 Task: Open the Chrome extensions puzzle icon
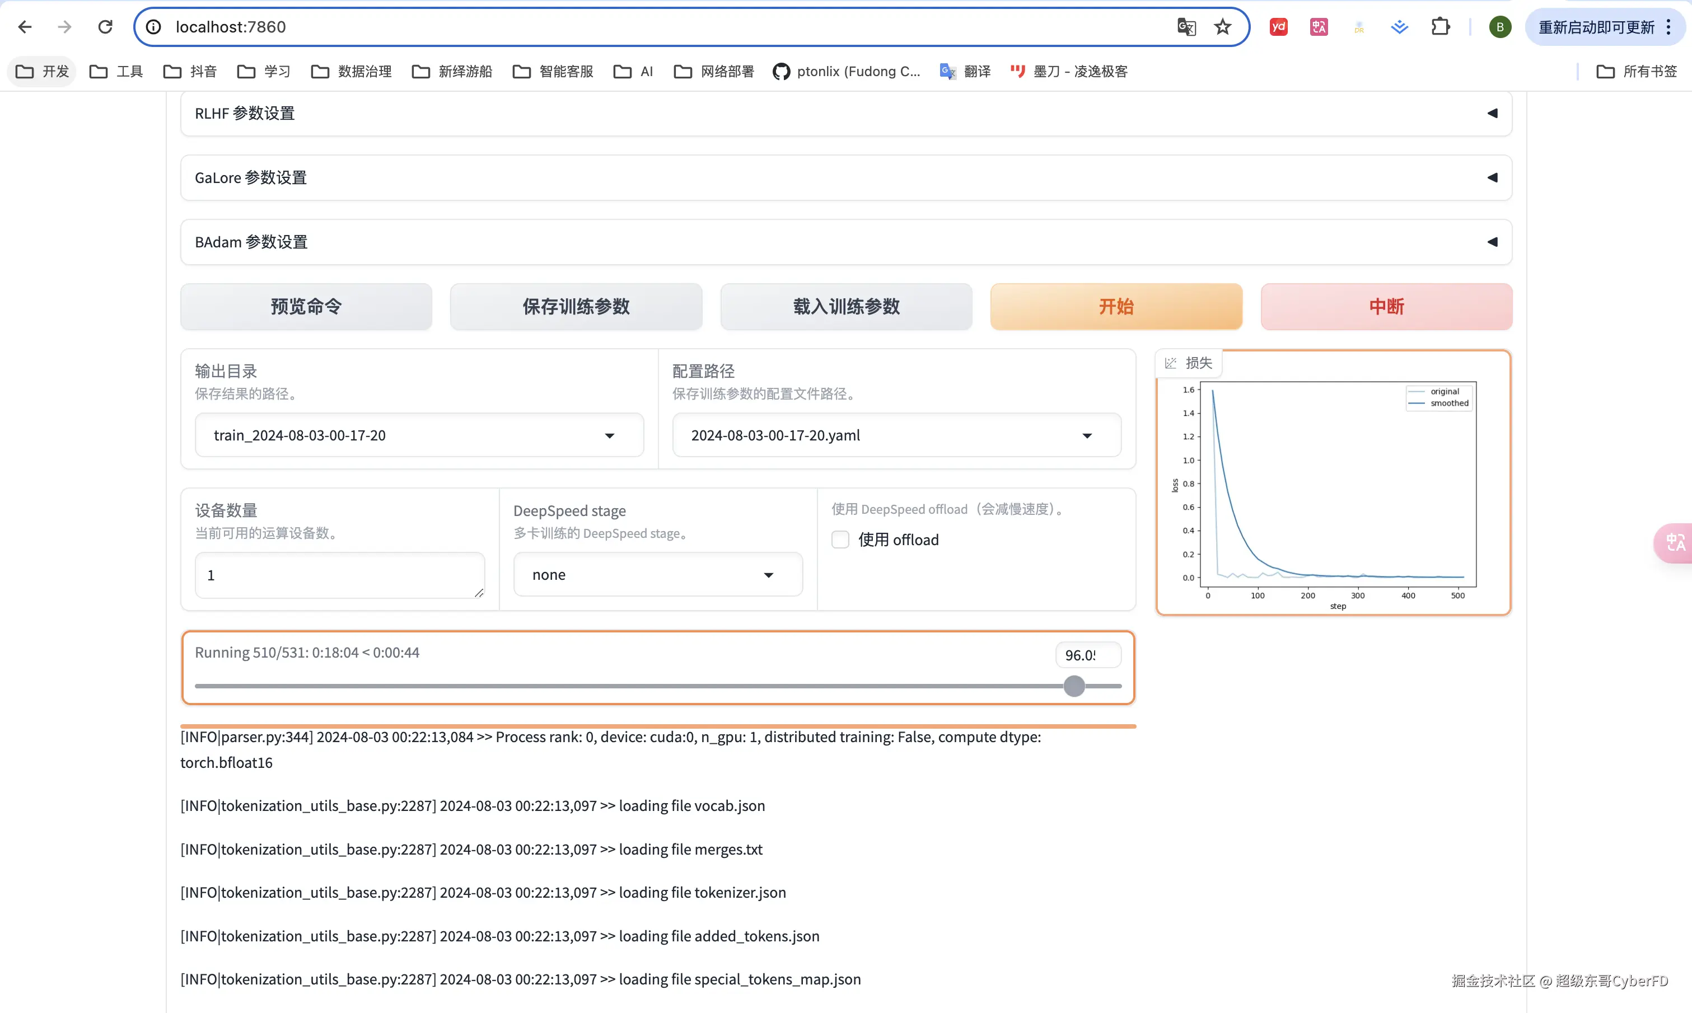coord(1440,27)
